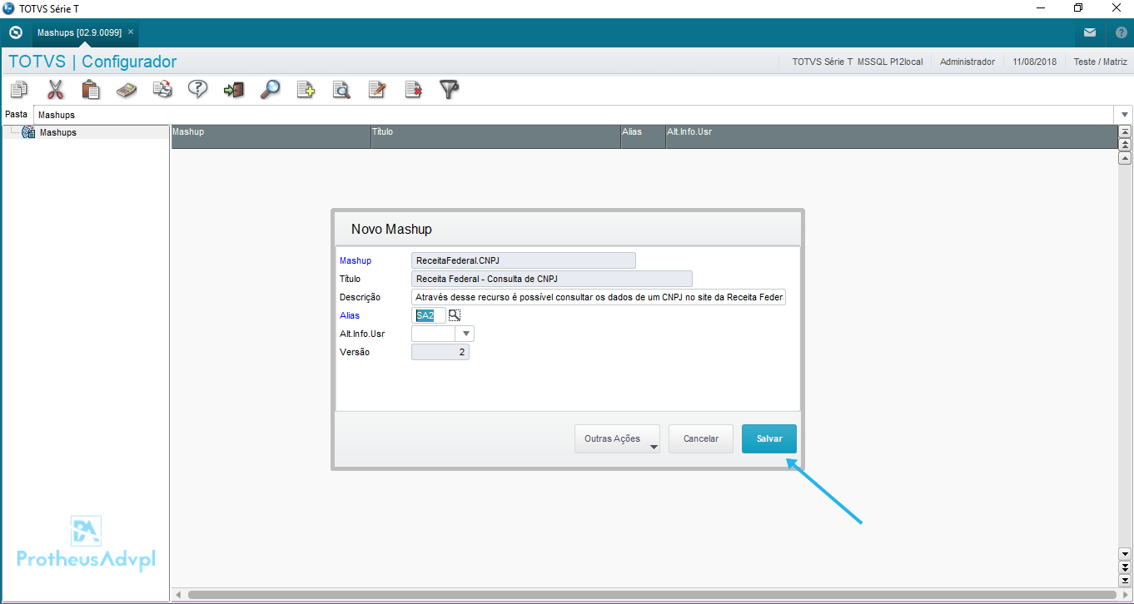
Task: Click the Versão field
Action: pyautogui.click(x=440, y=352)
